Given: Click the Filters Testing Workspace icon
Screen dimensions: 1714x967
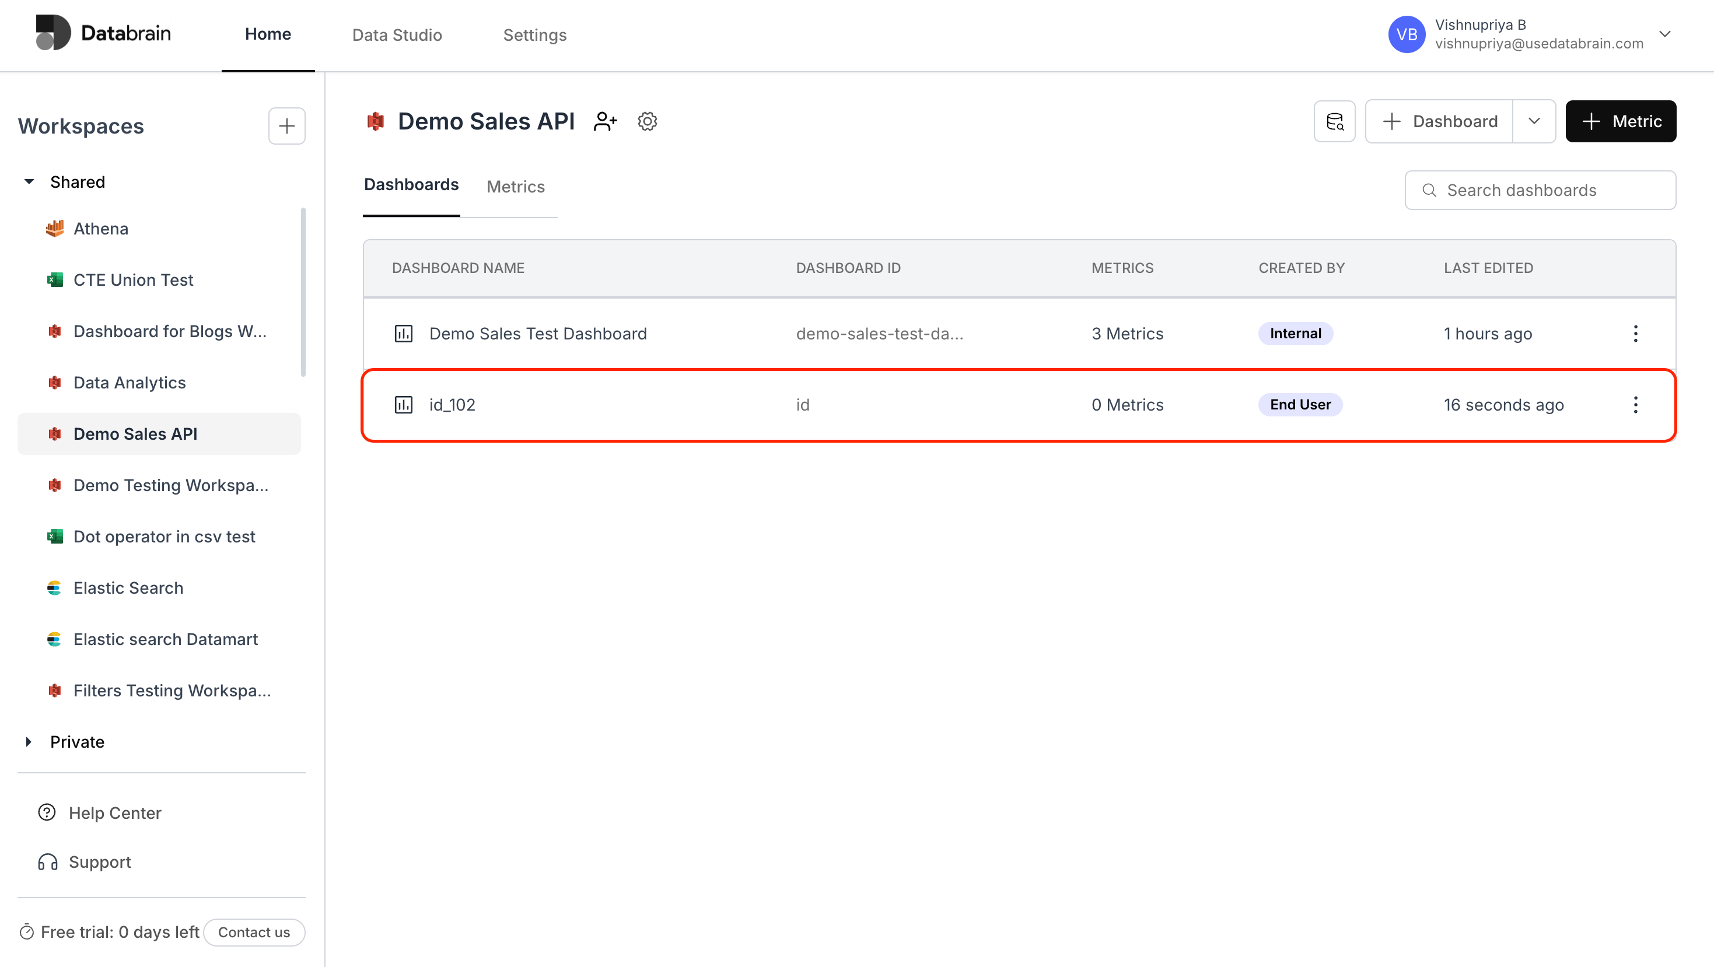Looking at the screenshot, I should coord(55,691).
